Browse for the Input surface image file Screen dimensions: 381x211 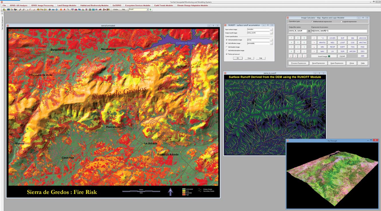(271, 29)
